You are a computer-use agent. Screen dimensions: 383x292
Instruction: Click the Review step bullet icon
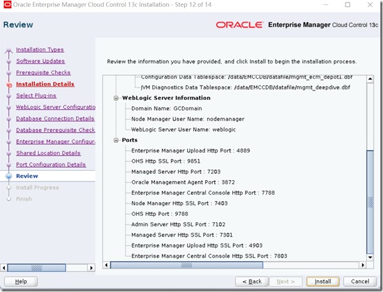pos(9,176)
